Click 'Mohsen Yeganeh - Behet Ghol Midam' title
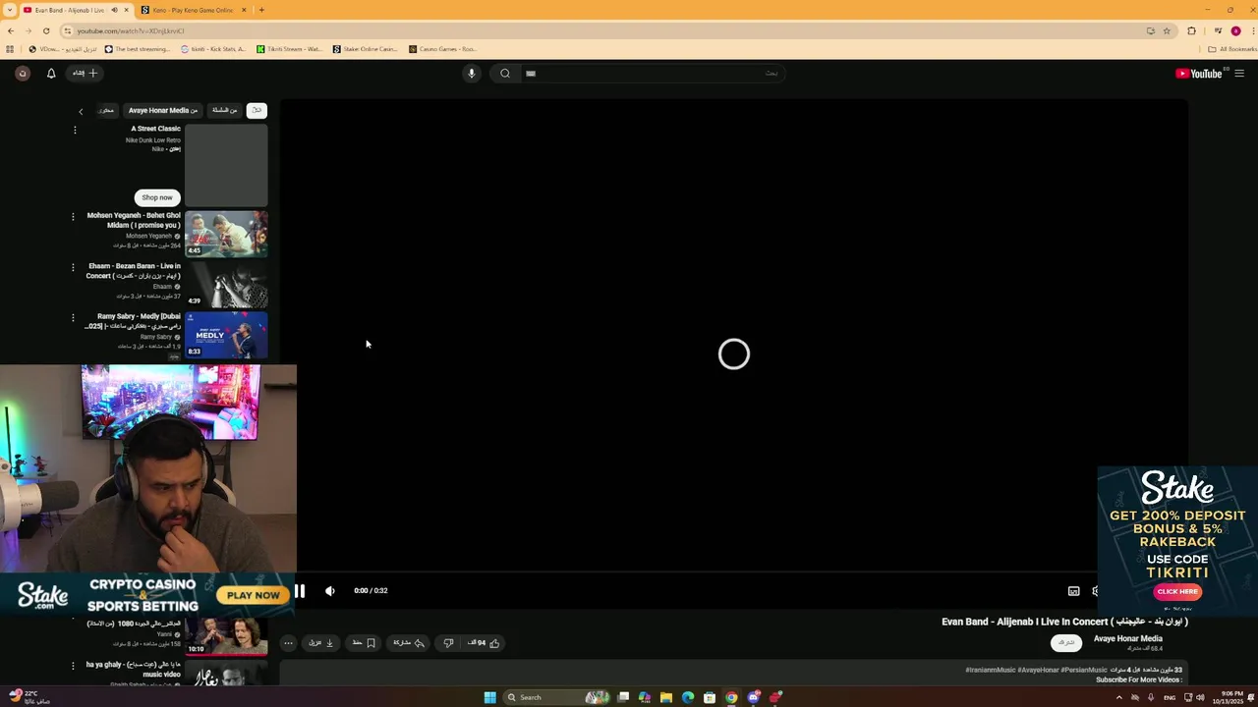The width and height of the screenshot is (1258, 707). coord(134,220)
